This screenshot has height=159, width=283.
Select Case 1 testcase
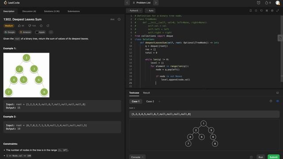(136, 102)
